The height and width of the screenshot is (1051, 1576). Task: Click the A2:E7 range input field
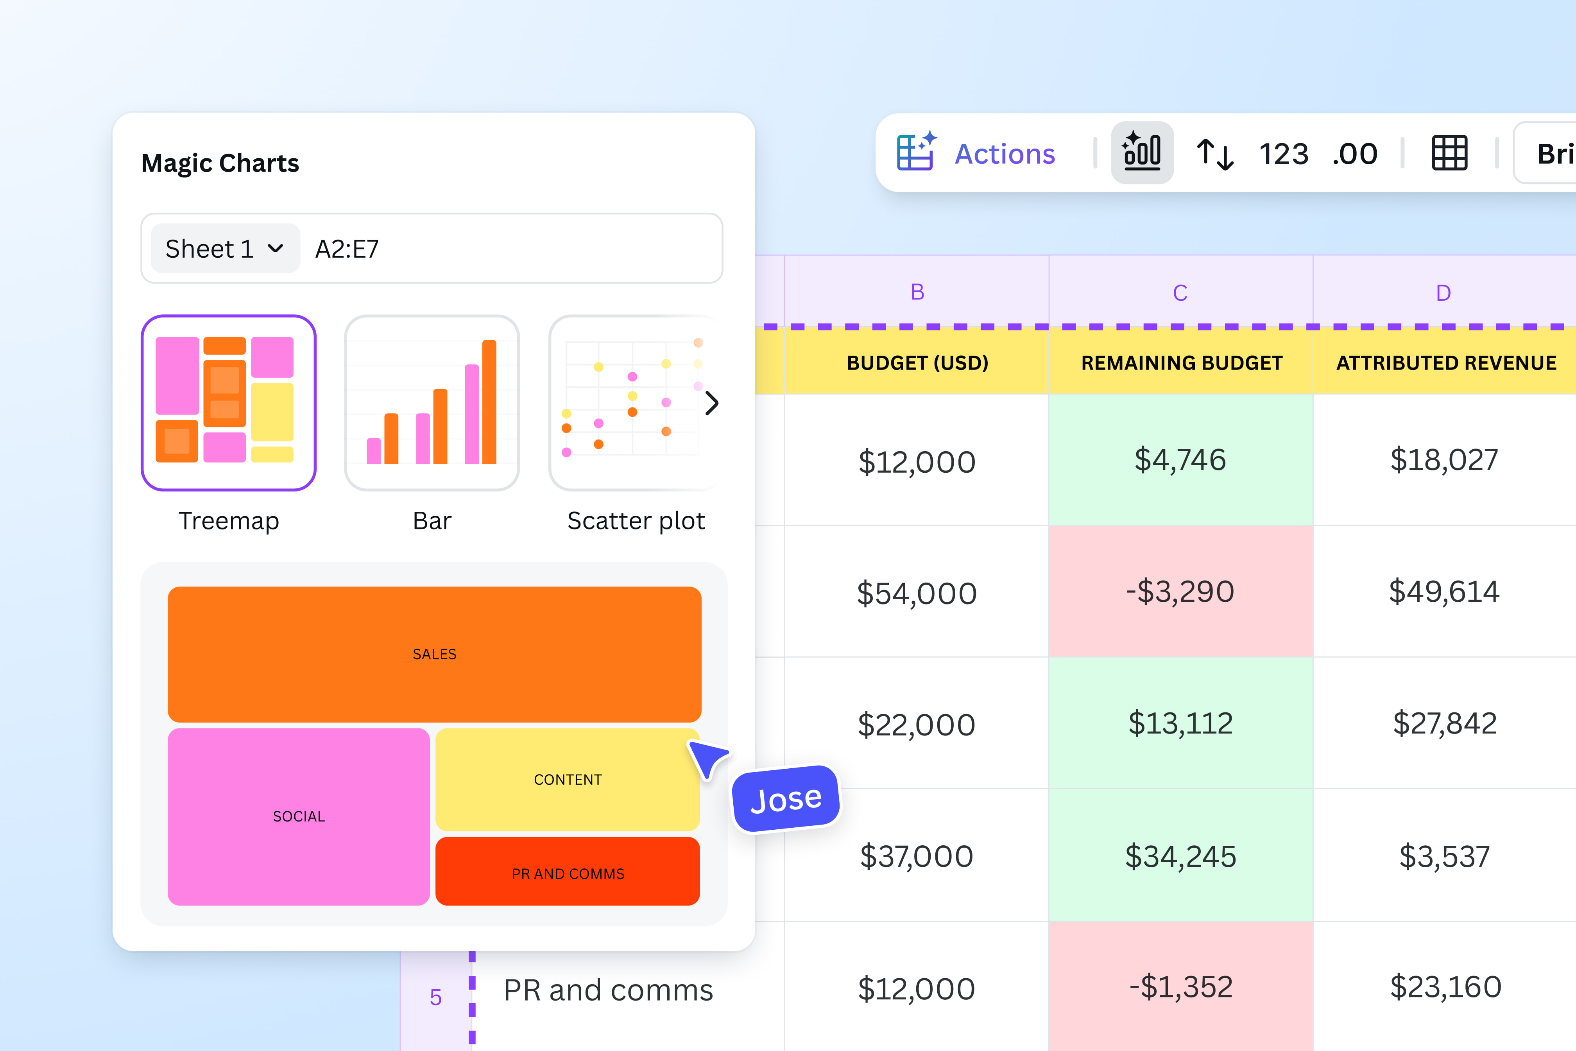347,248
